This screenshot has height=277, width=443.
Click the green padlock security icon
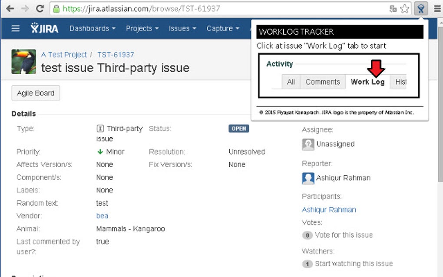click(56, 9)
